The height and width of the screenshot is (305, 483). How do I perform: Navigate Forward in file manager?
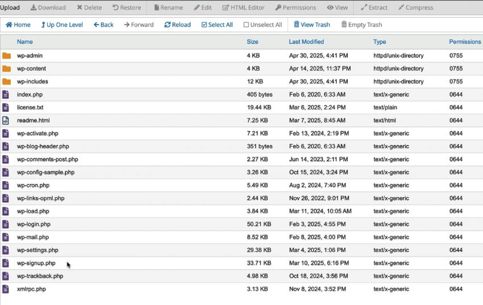(x=139, y=24)
